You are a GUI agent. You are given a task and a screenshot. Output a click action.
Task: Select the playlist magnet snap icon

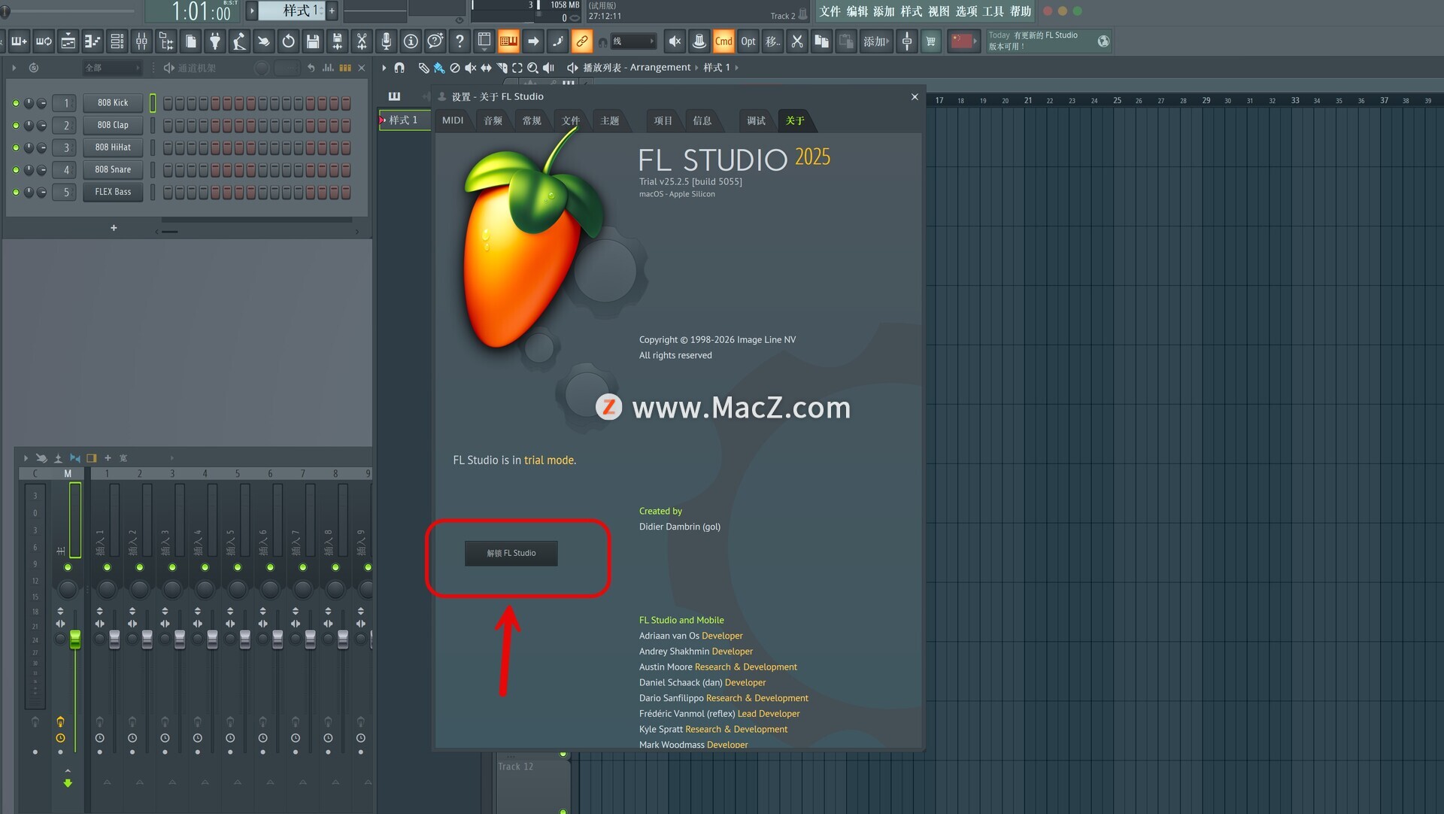tap(399, 68)
